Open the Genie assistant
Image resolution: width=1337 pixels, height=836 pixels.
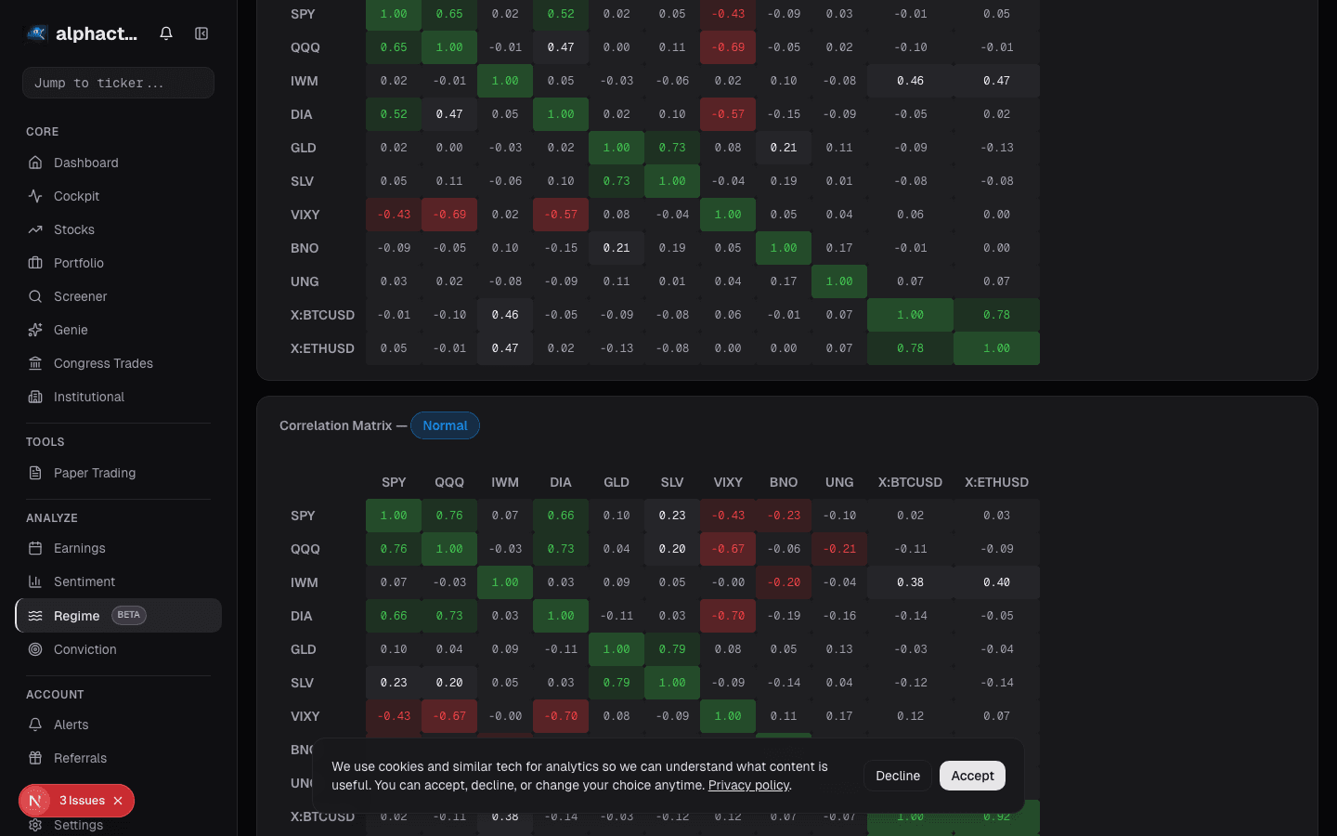click(71, 330)
